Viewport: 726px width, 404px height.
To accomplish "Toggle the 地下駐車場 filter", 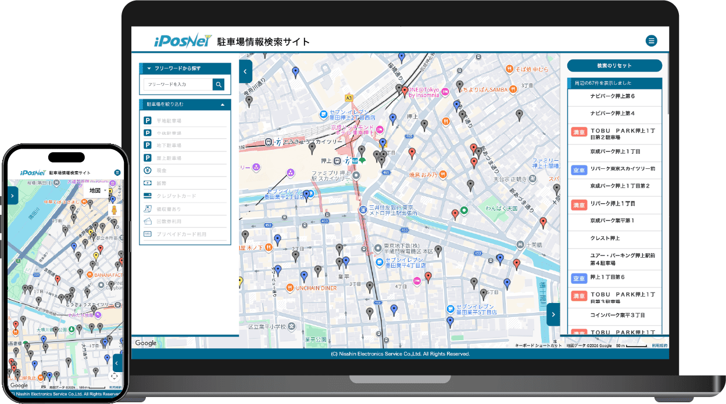I will (185, 146).
